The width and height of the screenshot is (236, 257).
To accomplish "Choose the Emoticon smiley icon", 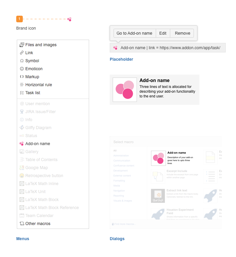I will point(22,69).
